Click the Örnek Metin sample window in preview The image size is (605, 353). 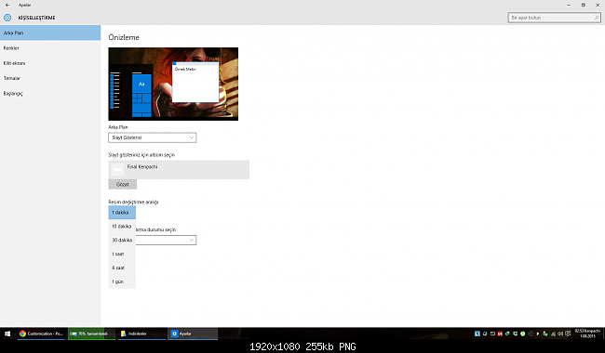pyautogui.click(x=195, y=83)
